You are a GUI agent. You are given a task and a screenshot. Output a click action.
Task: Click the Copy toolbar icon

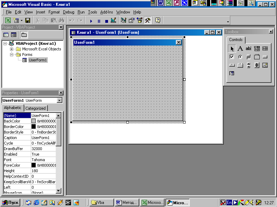pos(46,20)
